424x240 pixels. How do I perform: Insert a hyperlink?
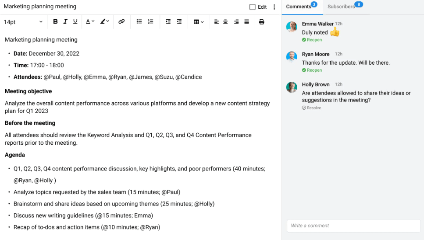click(121, 21)
